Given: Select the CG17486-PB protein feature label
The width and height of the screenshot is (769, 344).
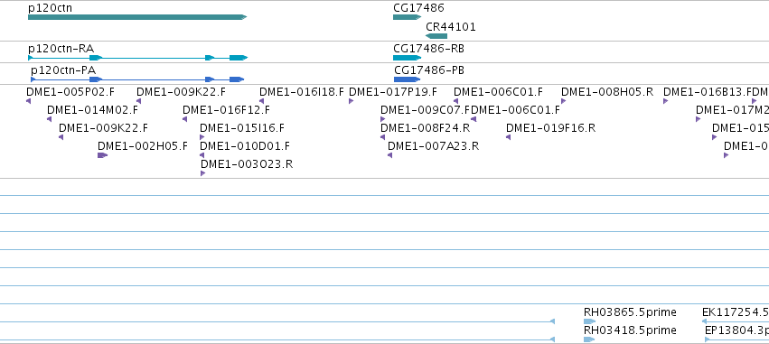Looking at the screenshot, I should pos(429,70).
